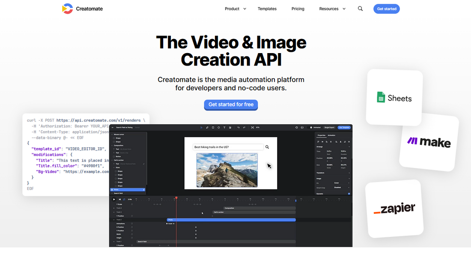This screenshot has height=260, width=471.
Task: Click the Undo arrow in the editor toolbar
Action: coord(238,127)
